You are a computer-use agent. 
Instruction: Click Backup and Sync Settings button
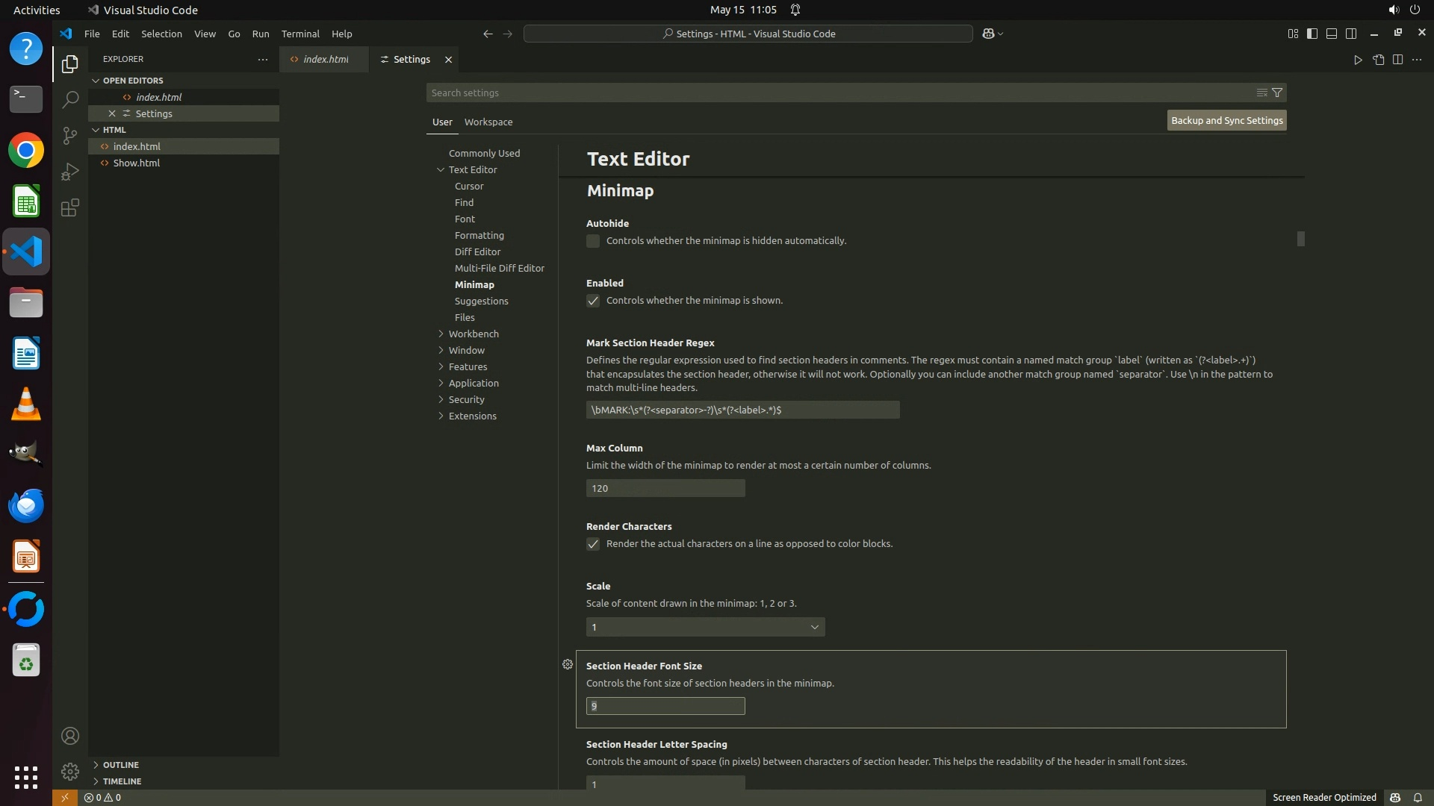tap(1226, 120)
